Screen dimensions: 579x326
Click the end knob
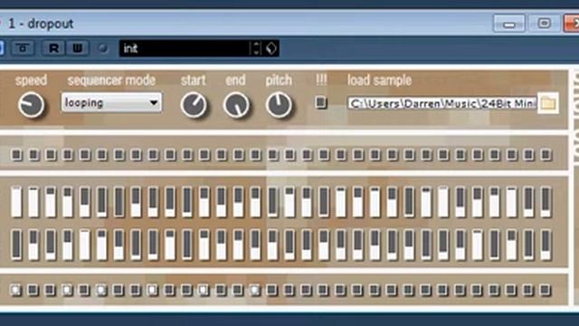pos(236,105)
